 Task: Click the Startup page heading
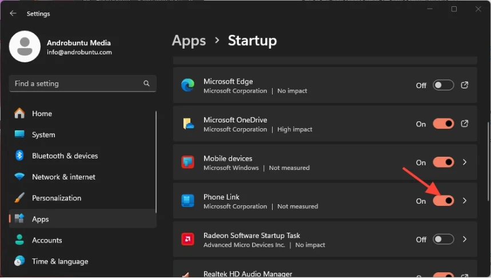coord(253,41)
